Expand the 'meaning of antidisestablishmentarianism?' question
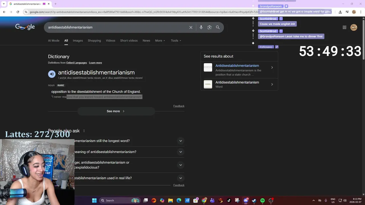The image size is (365, 205). 181,152
